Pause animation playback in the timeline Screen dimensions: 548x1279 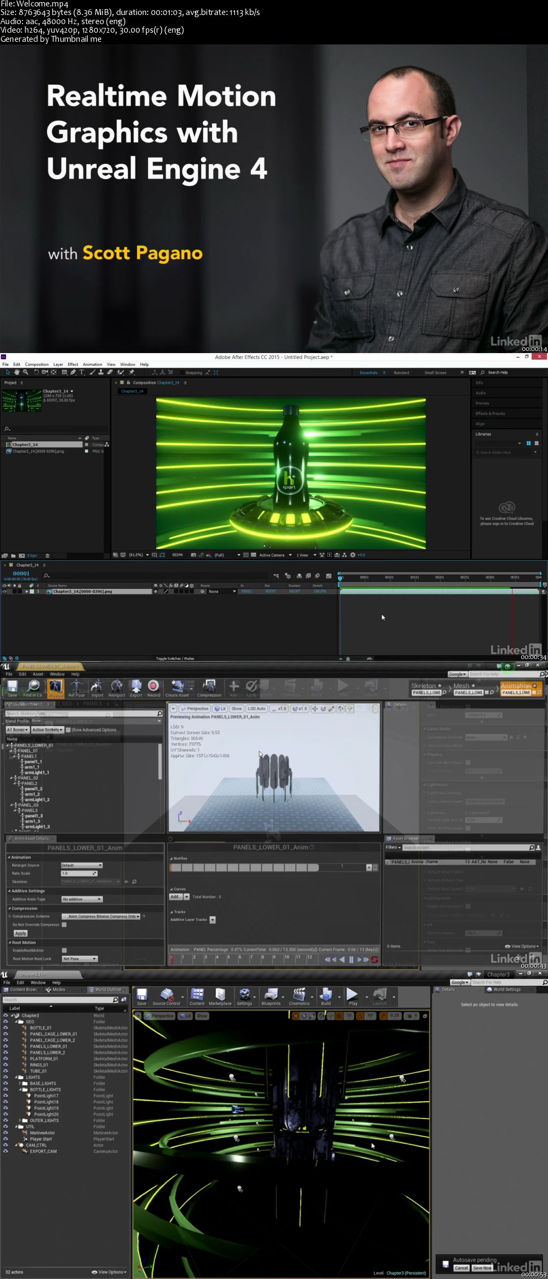(x=351, y=959)
